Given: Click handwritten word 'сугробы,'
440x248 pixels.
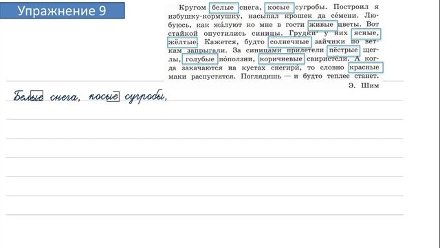Looking at the screenshot, I should click(146, 97).
